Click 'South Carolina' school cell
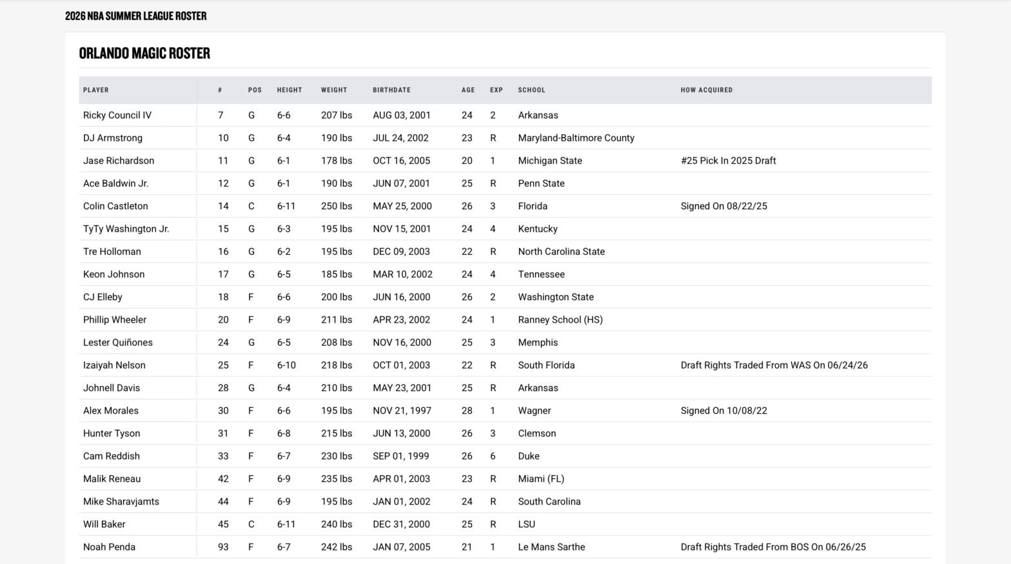 pos(549,501)
